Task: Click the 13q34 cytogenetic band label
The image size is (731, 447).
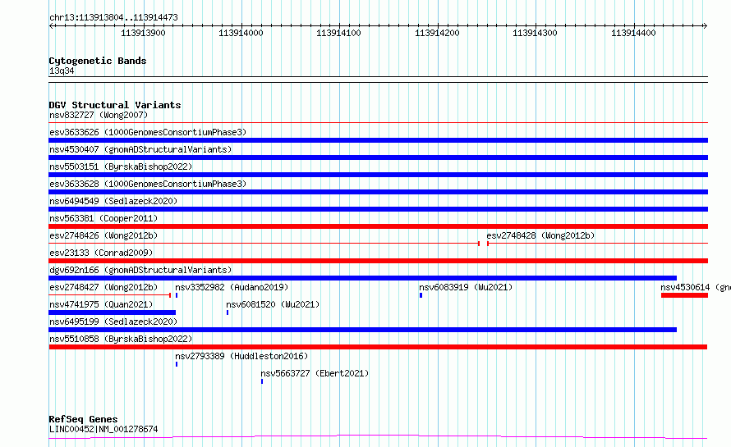Action: pos(62,71)
